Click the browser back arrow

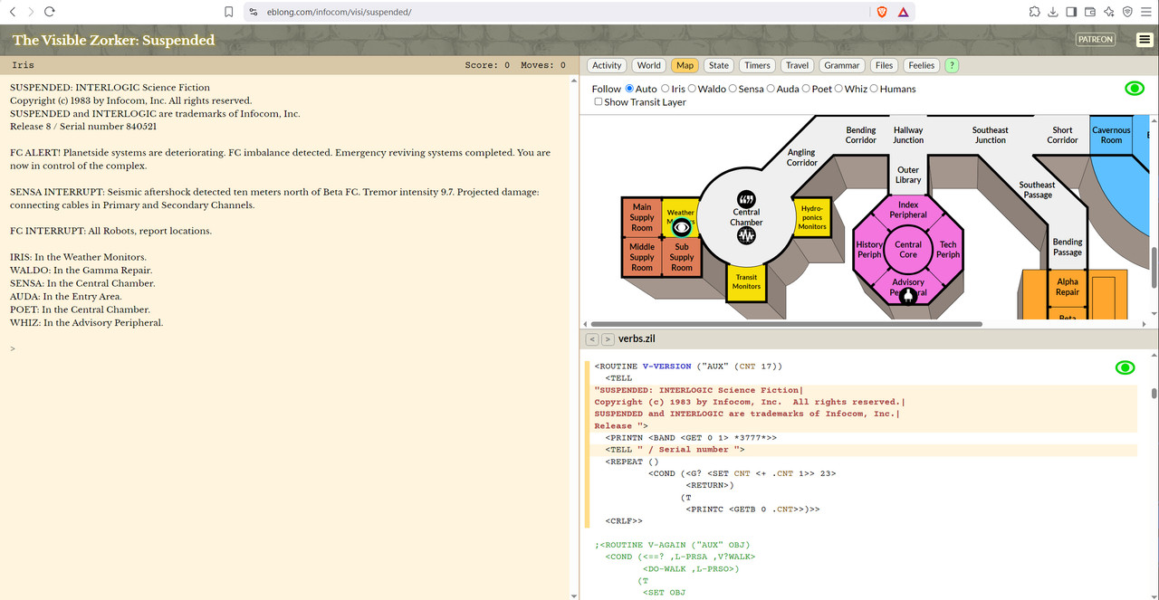(13, 12)
